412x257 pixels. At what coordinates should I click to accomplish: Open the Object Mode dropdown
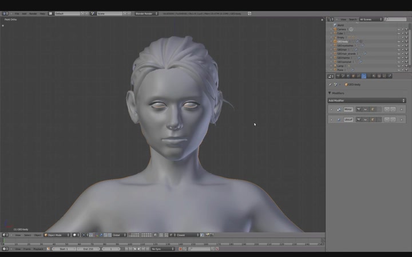coord(57,235)
